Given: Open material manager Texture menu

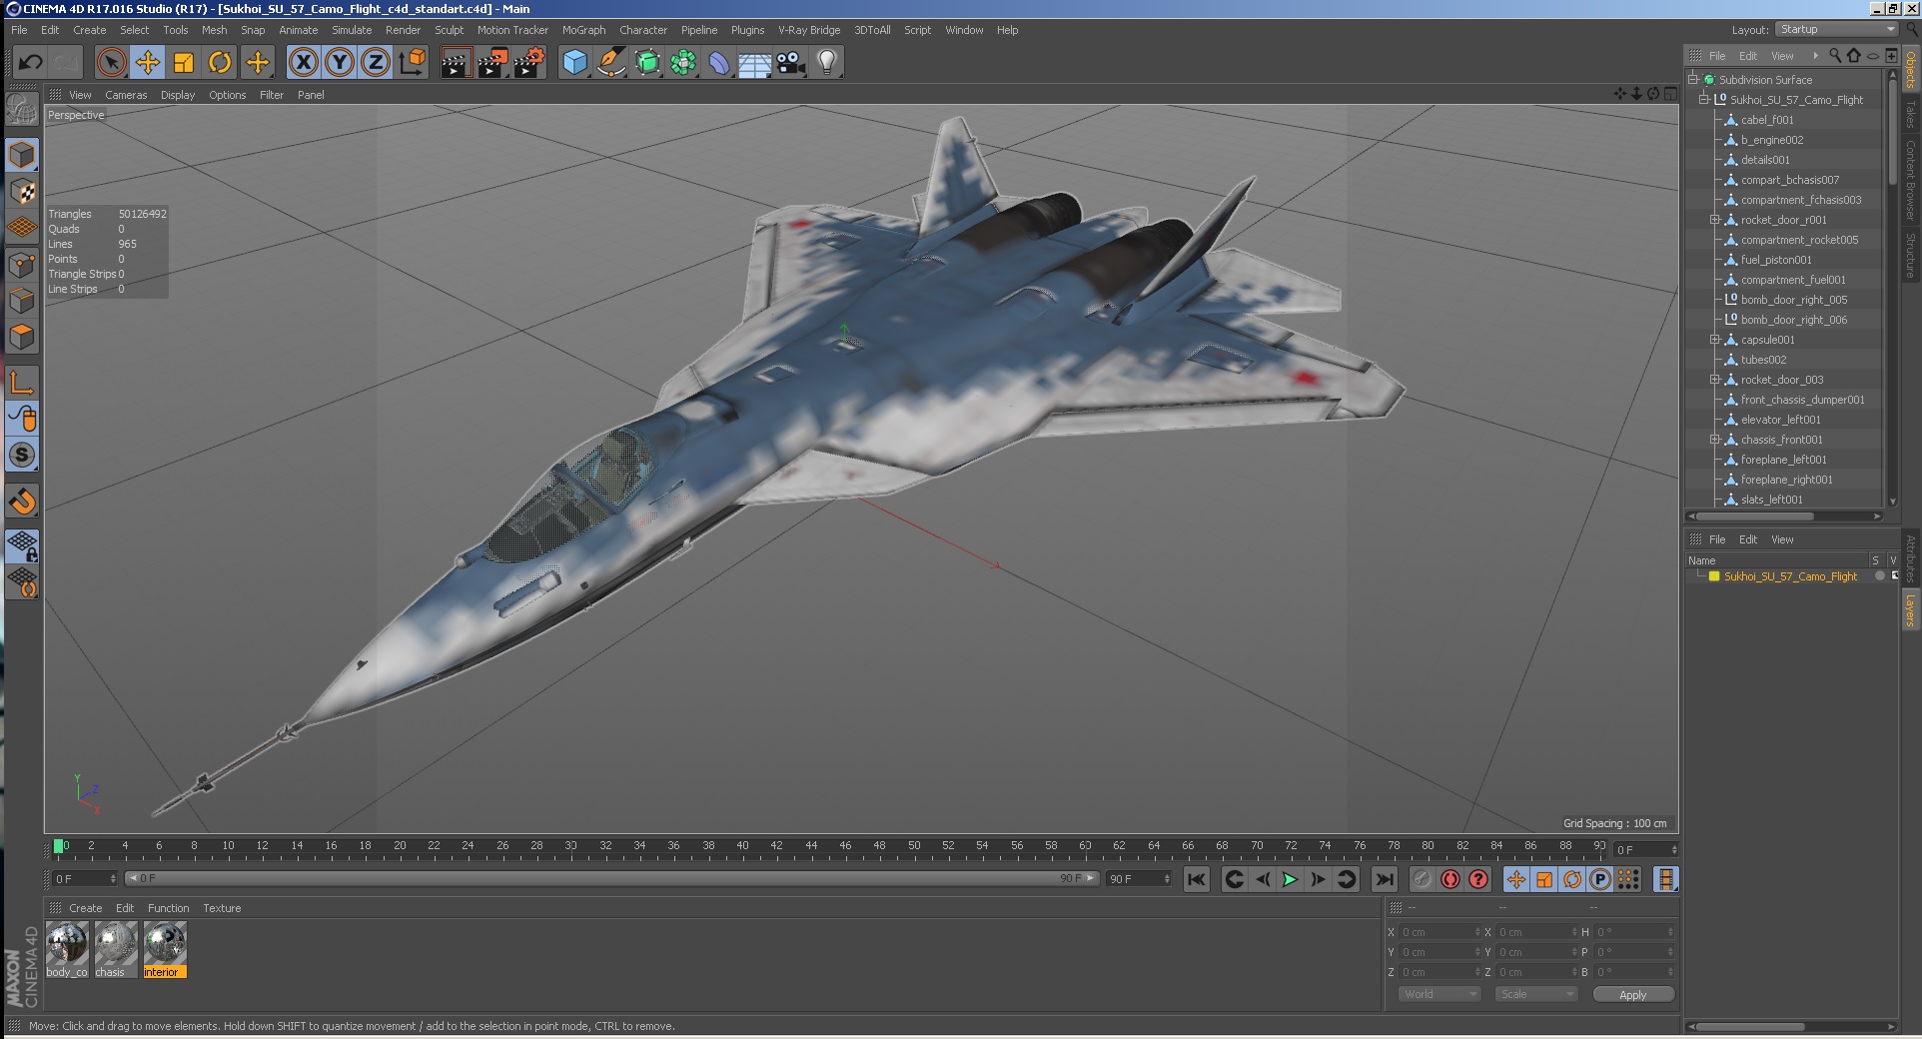Looking at the screenshot, I should coord(222,908).
